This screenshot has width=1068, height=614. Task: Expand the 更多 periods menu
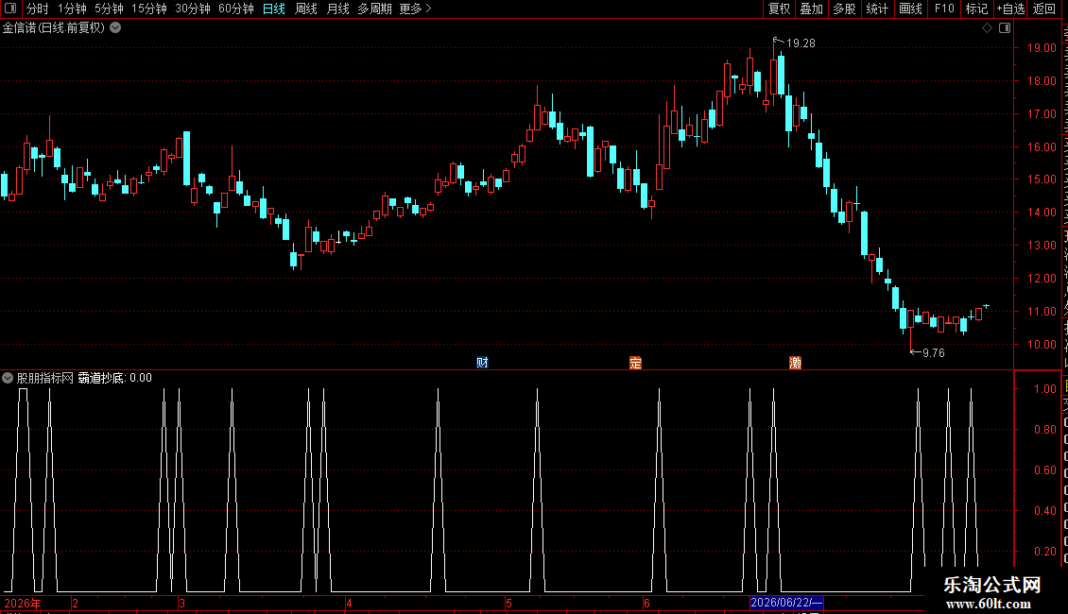pyautogui.click(x=415, y=9)
